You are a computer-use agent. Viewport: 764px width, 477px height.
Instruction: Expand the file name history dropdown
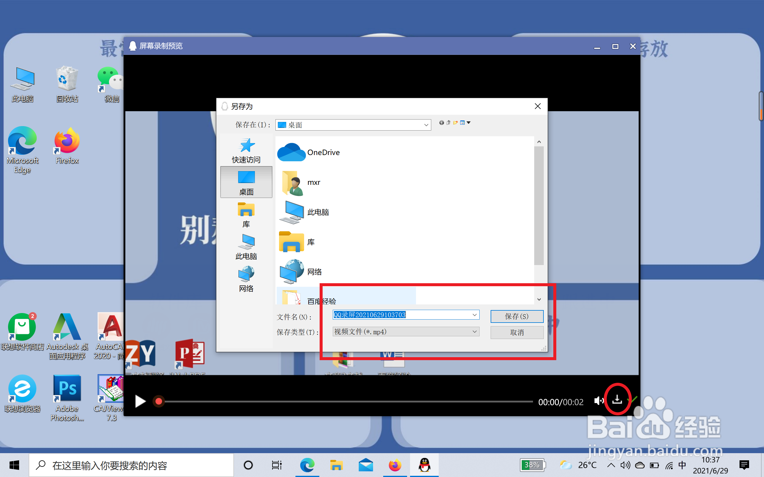click(x=474, y=315)
